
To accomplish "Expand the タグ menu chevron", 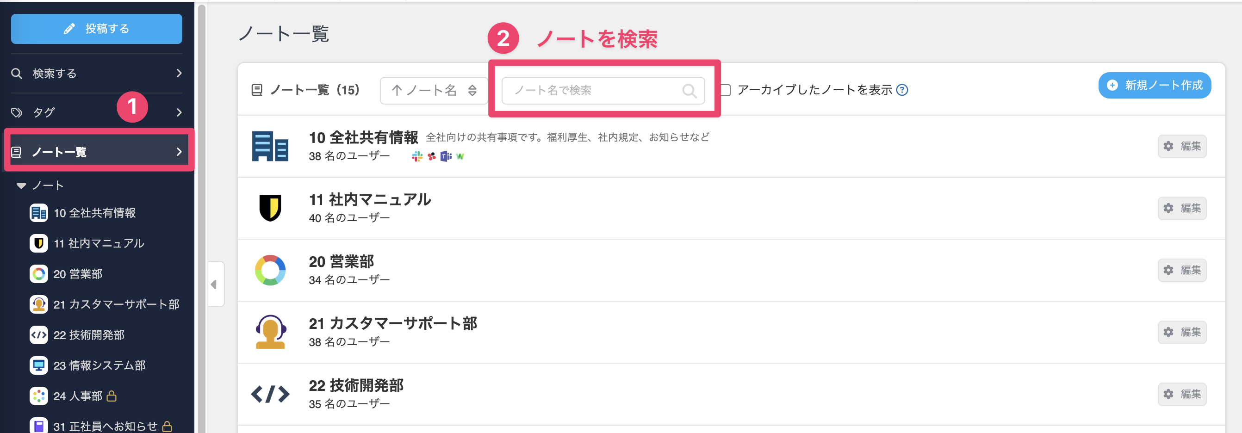I will pyautogui.click(x=179, y=112).
